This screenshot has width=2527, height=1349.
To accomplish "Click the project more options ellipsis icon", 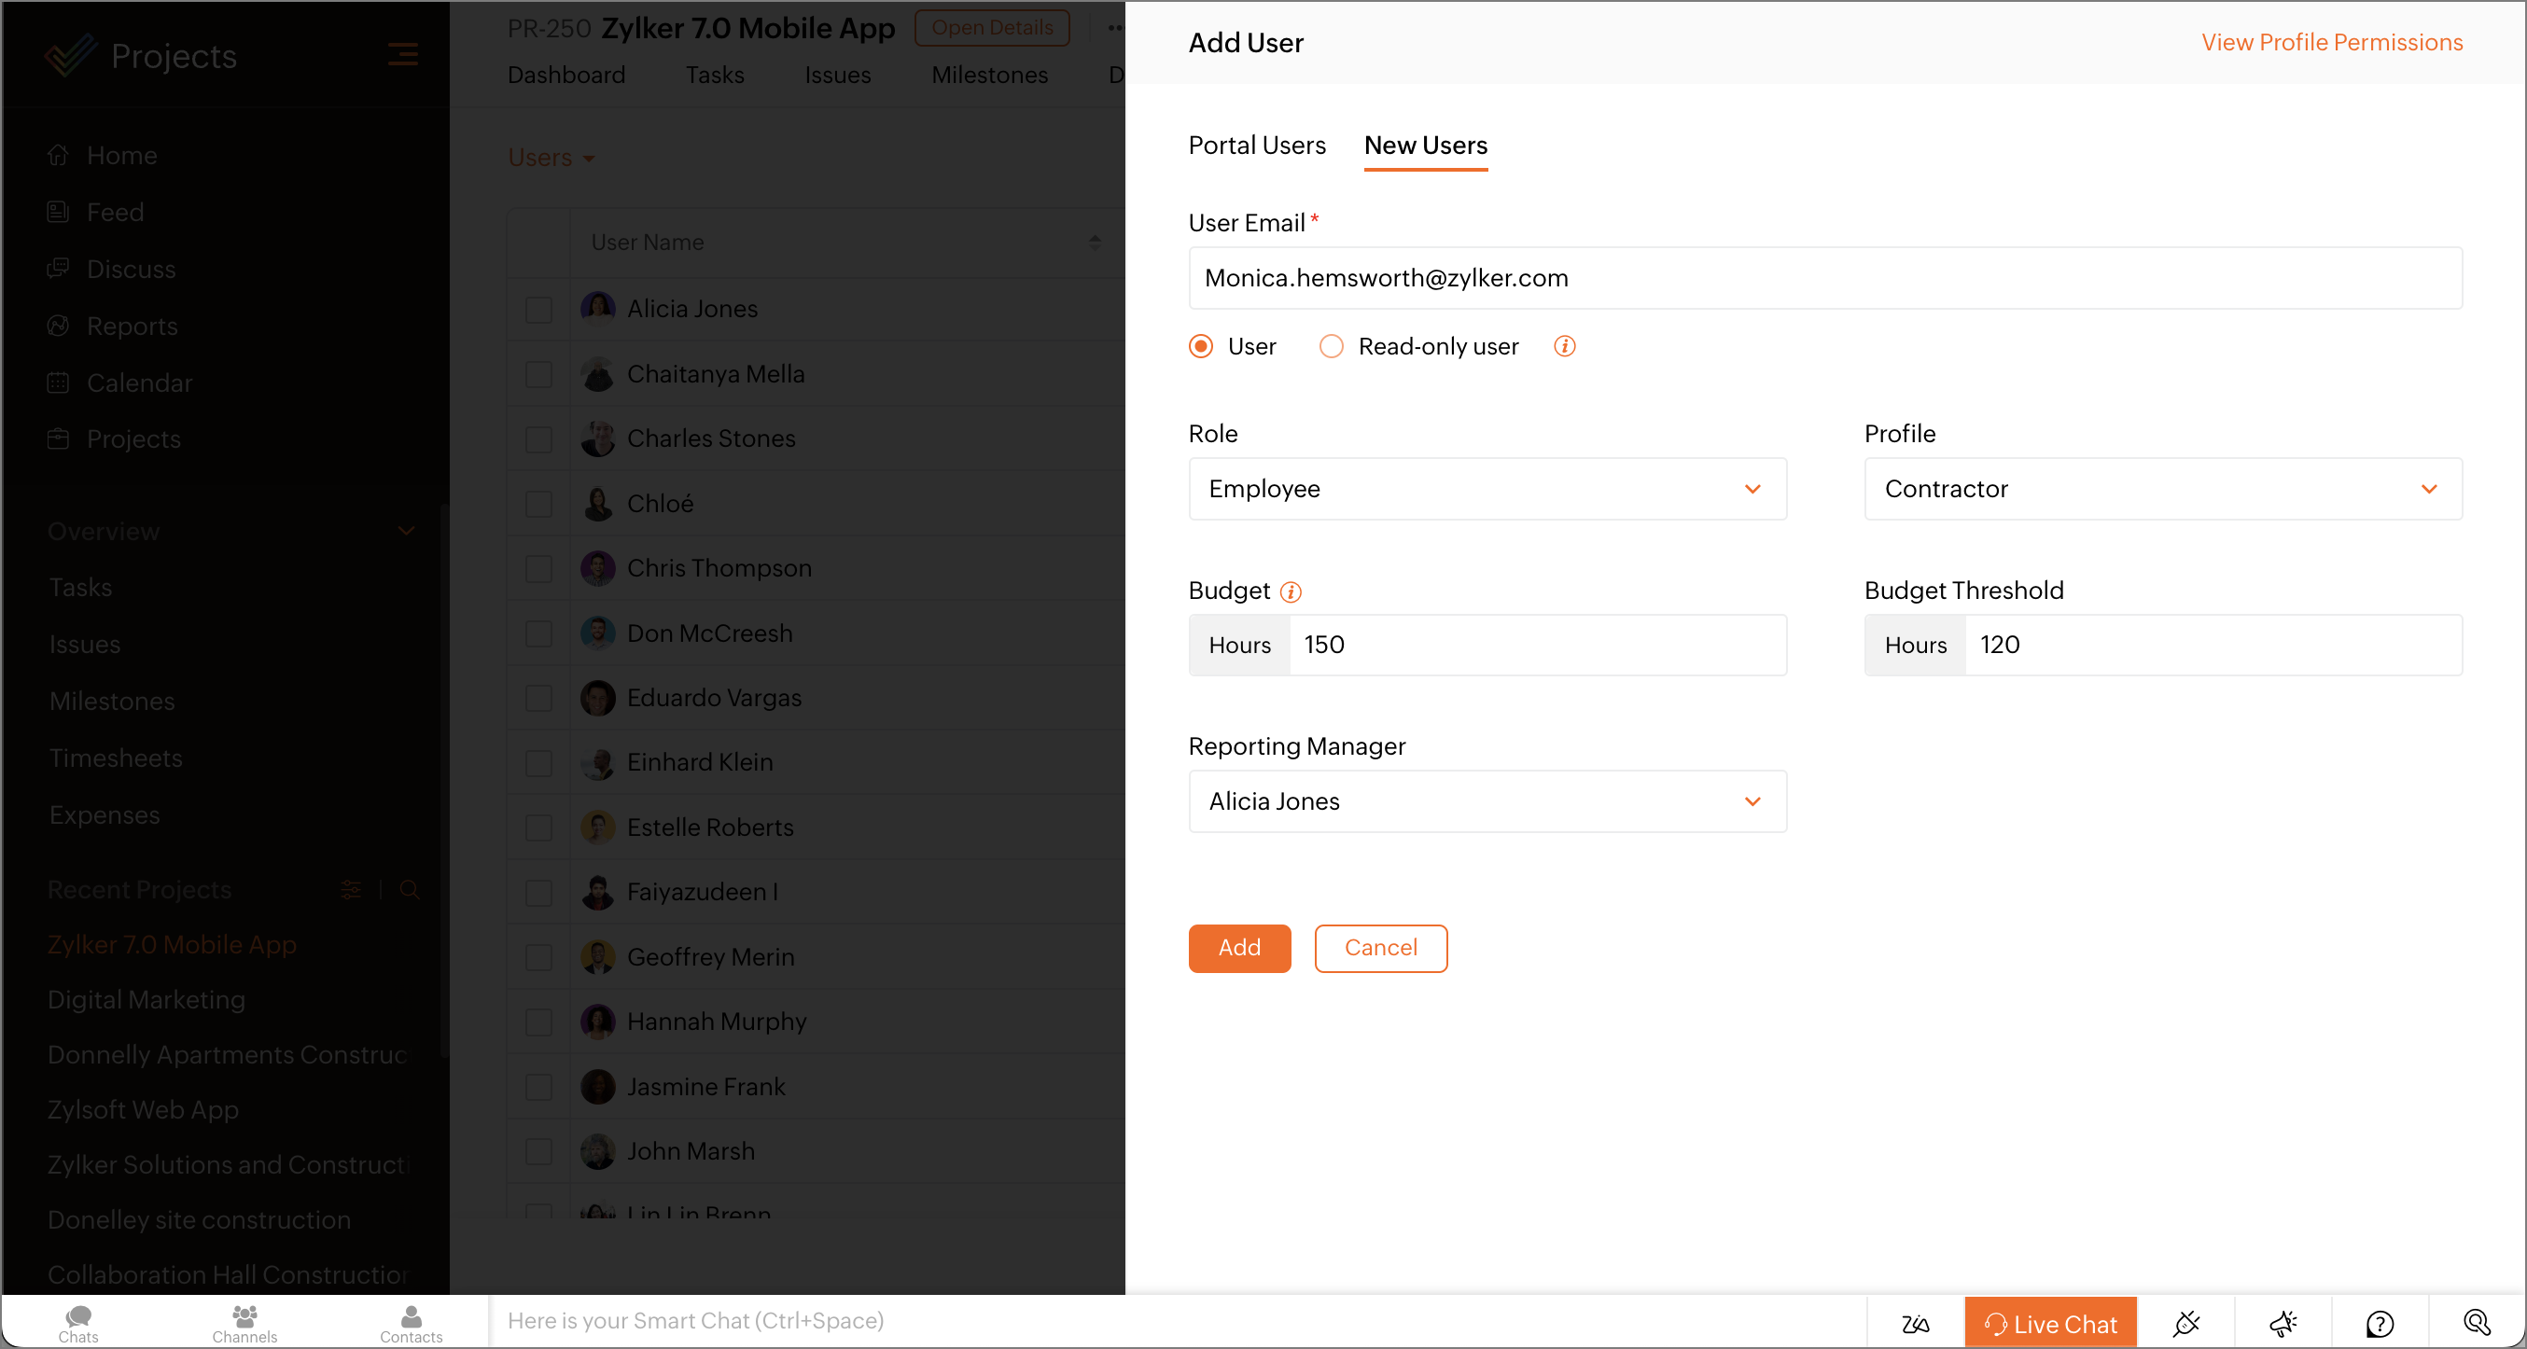I will click(x=1114, y=27).
